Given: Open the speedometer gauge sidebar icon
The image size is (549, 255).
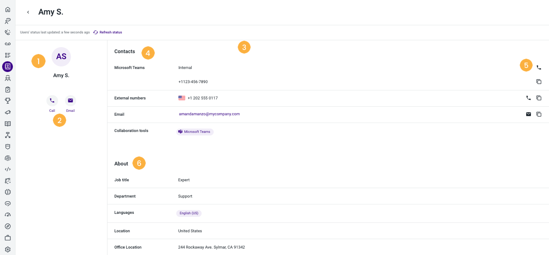Looking at the screenshot, I should [7, 215].
